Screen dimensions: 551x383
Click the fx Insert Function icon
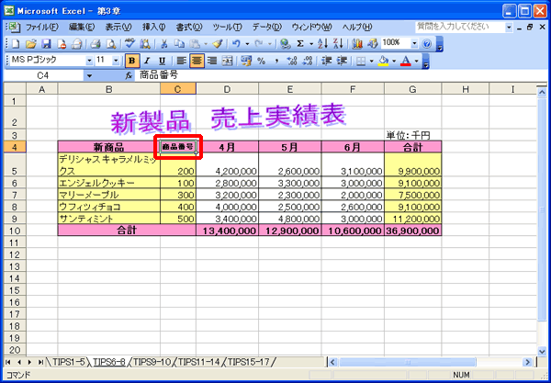(x=129, y=75)
